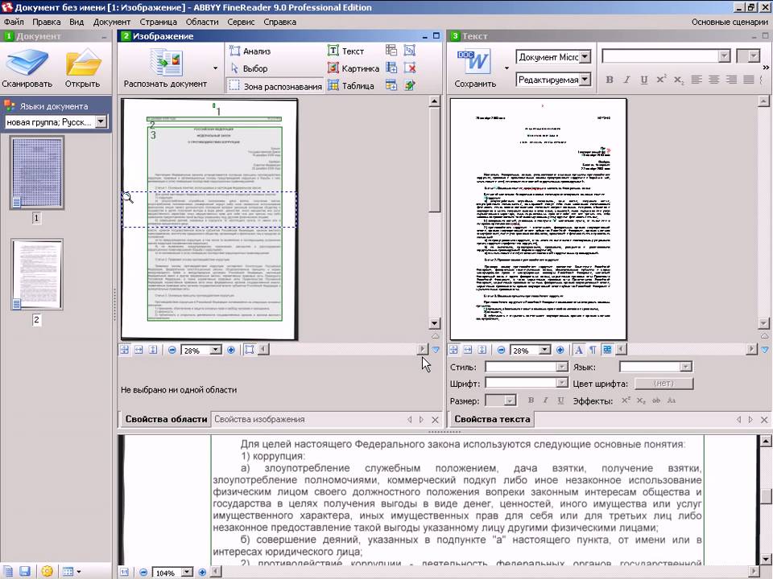The image size is (773, 579).
Task: Open the Image pane 28% zoom dropdown
Action: point(216,350)
